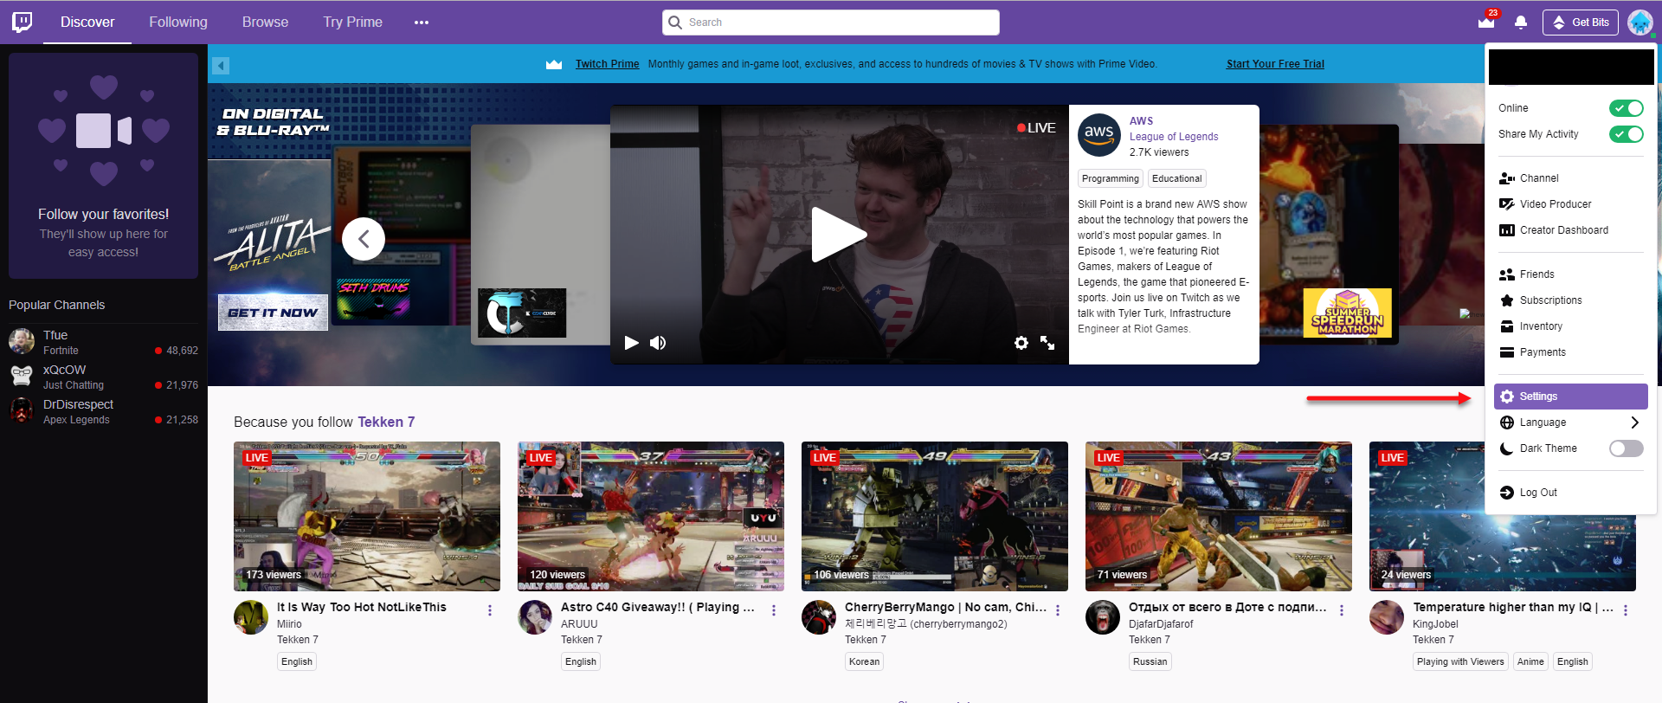Click the ARUUU channel avatar
This screenshot has height=703, width=1662.
click(535, 617)
